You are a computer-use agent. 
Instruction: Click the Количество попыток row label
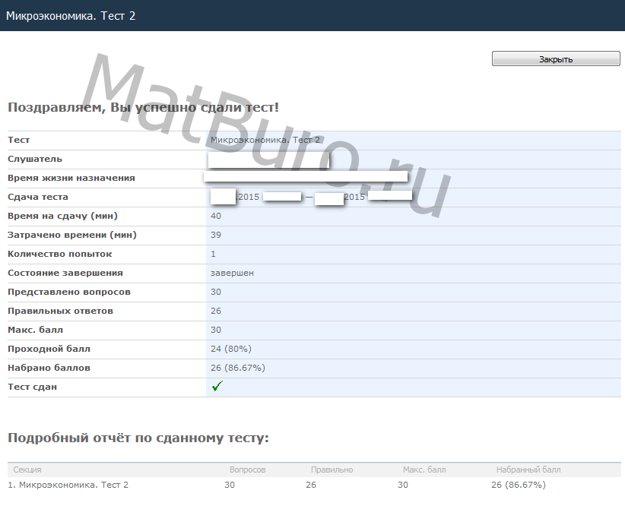(x=60, y=254)
